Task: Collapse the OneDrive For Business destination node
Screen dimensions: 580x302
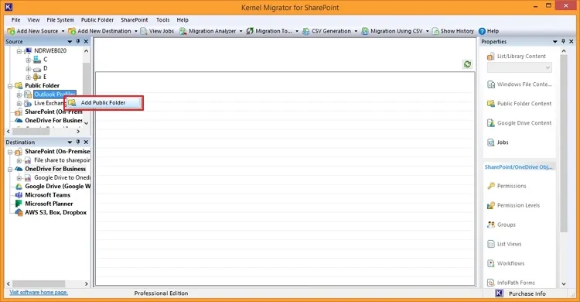Action: click(10, 170)
